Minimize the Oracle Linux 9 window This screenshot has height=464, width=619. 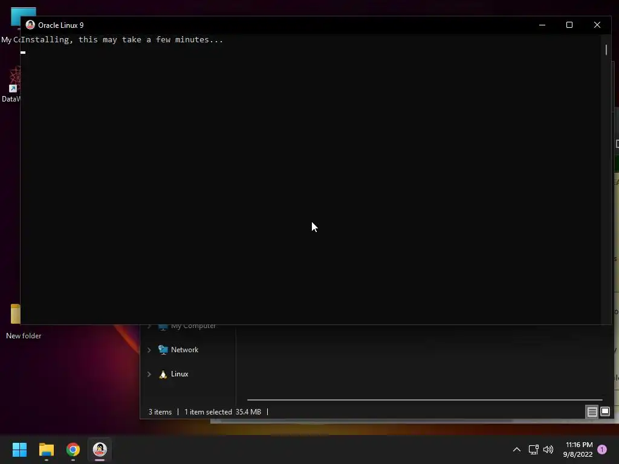[x=542, y=25]
